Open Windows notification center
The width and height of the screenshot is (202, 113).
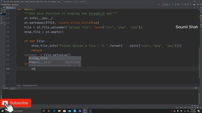tap(199, 111)
